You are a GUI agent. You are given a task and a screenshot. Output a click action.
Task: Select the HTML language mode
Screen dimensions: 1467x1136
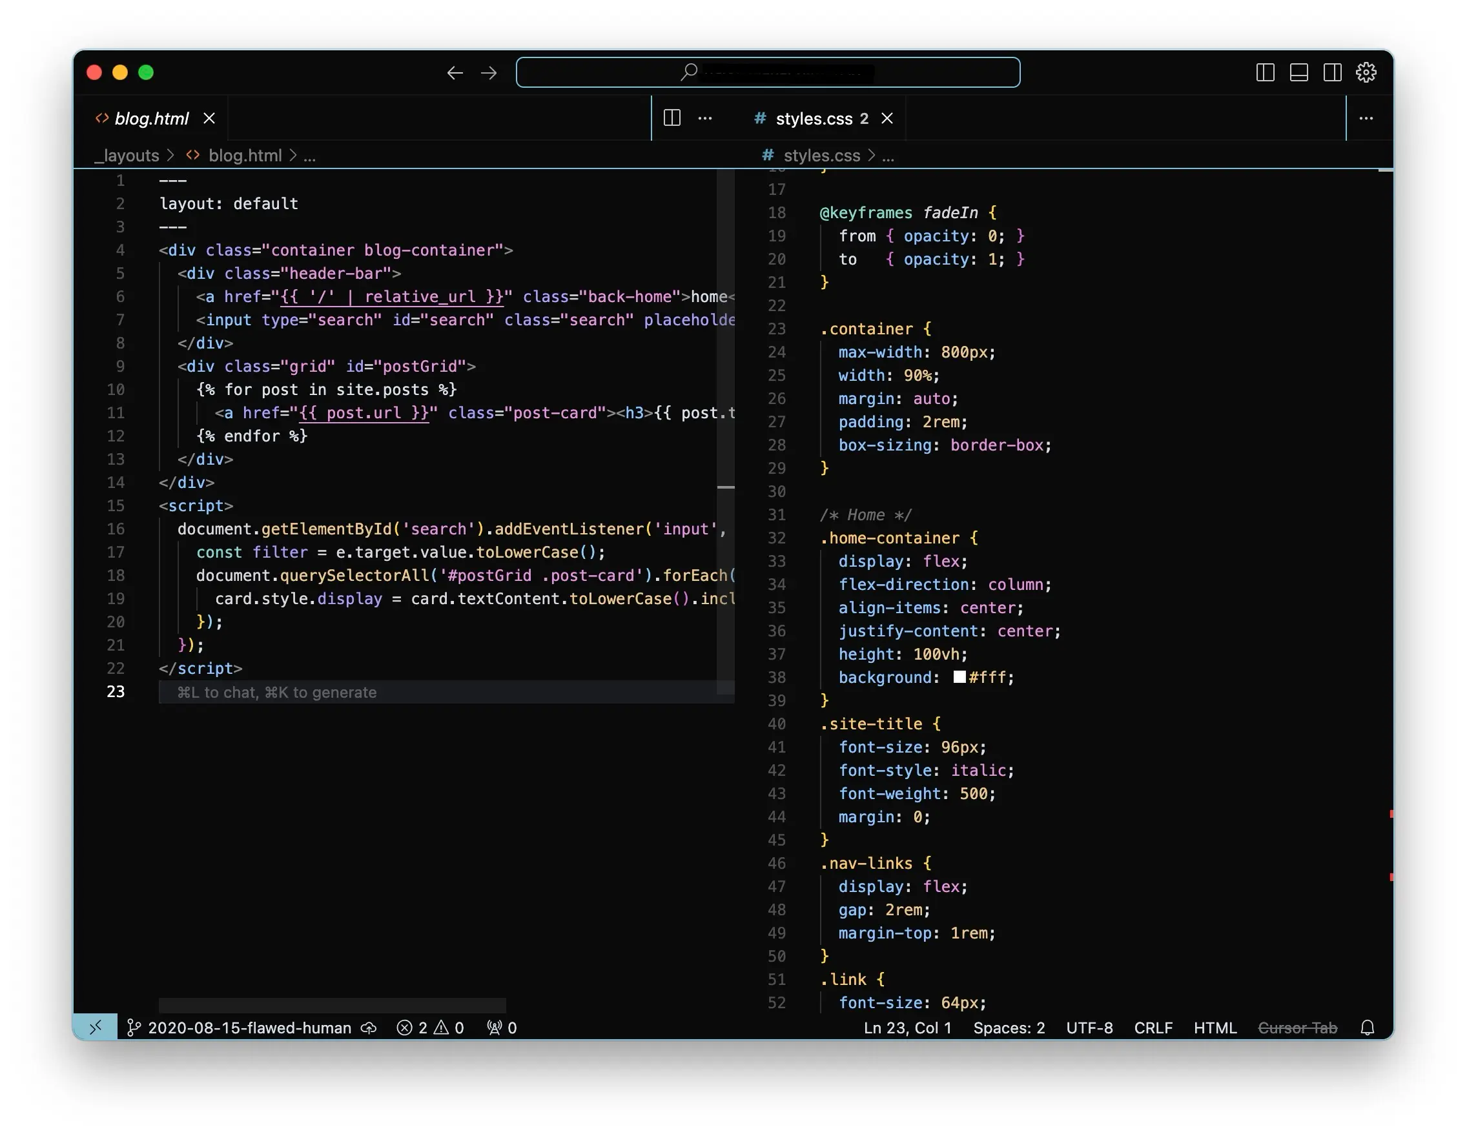point(1215,1027)
